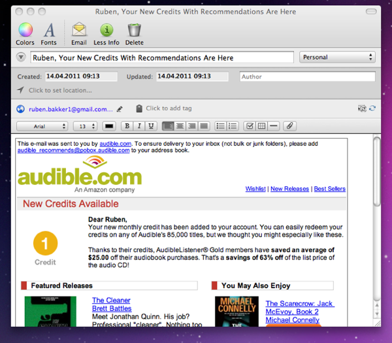Viewport: 392px width, 343px height.
Task: Click the globe source URL icon
Action: [20, 109]
